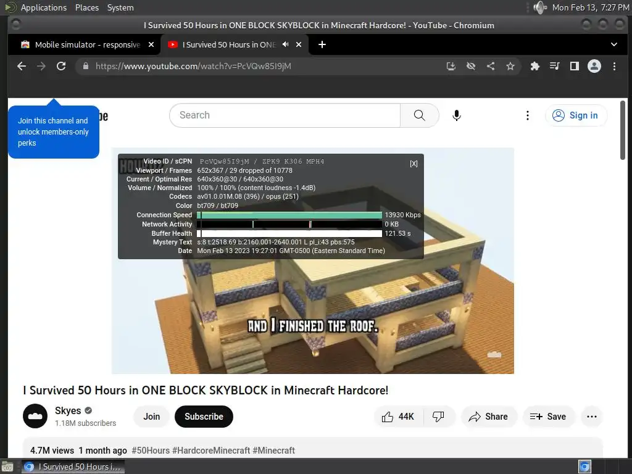The height and width of the screenshot is (474, 632).
Task: Open the #50Hours hashtag link
Action: (x=151, y=450)
